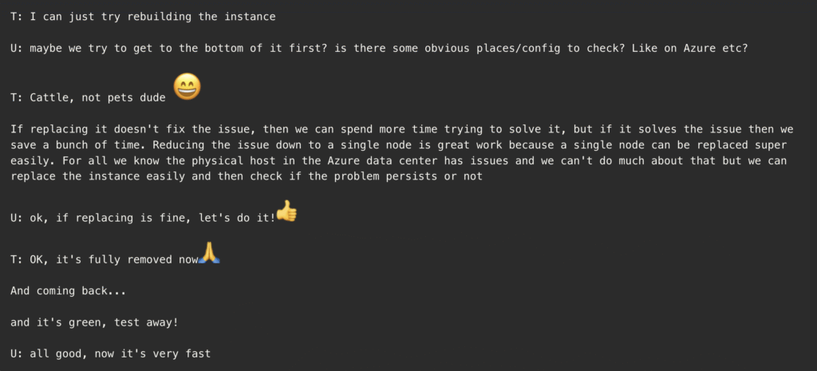Image resolution: width=817 pixels, height=371 pixels.
Task: Click the line "And coming back..."
Action: 68,291
